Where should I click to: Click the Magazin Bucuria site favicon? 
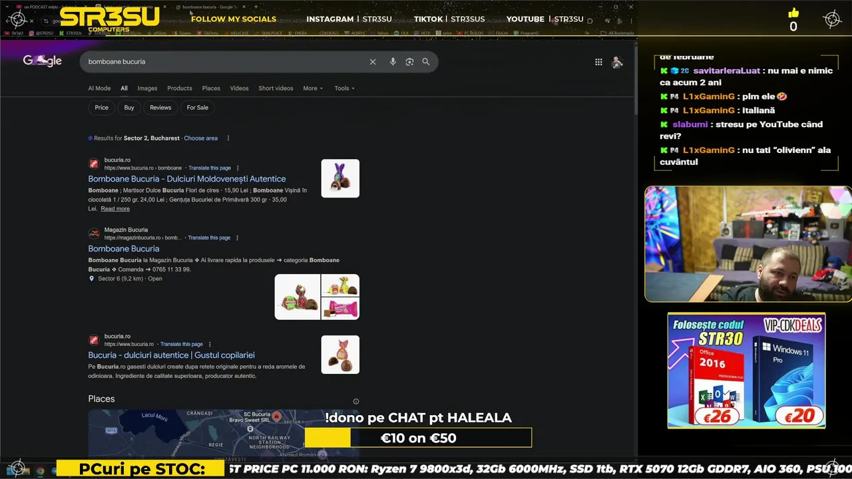94,234
